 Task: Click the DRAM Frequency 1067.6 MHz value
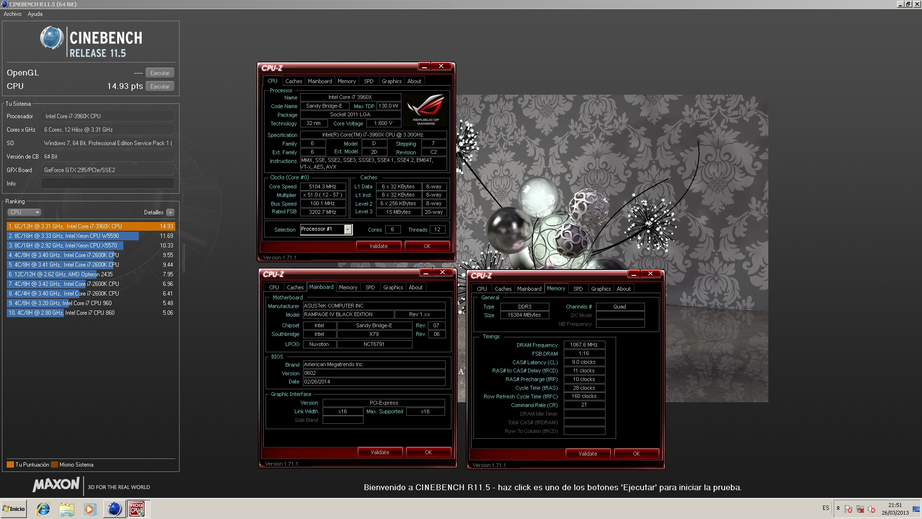pyautogui.click(x=584, y=345)
